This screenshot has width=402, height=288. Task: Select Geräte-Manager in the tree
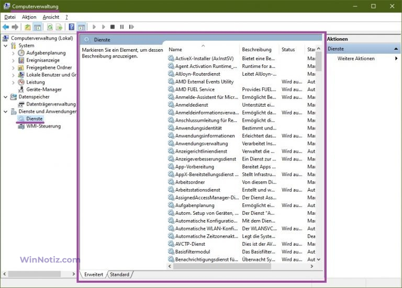pos(43,89)
